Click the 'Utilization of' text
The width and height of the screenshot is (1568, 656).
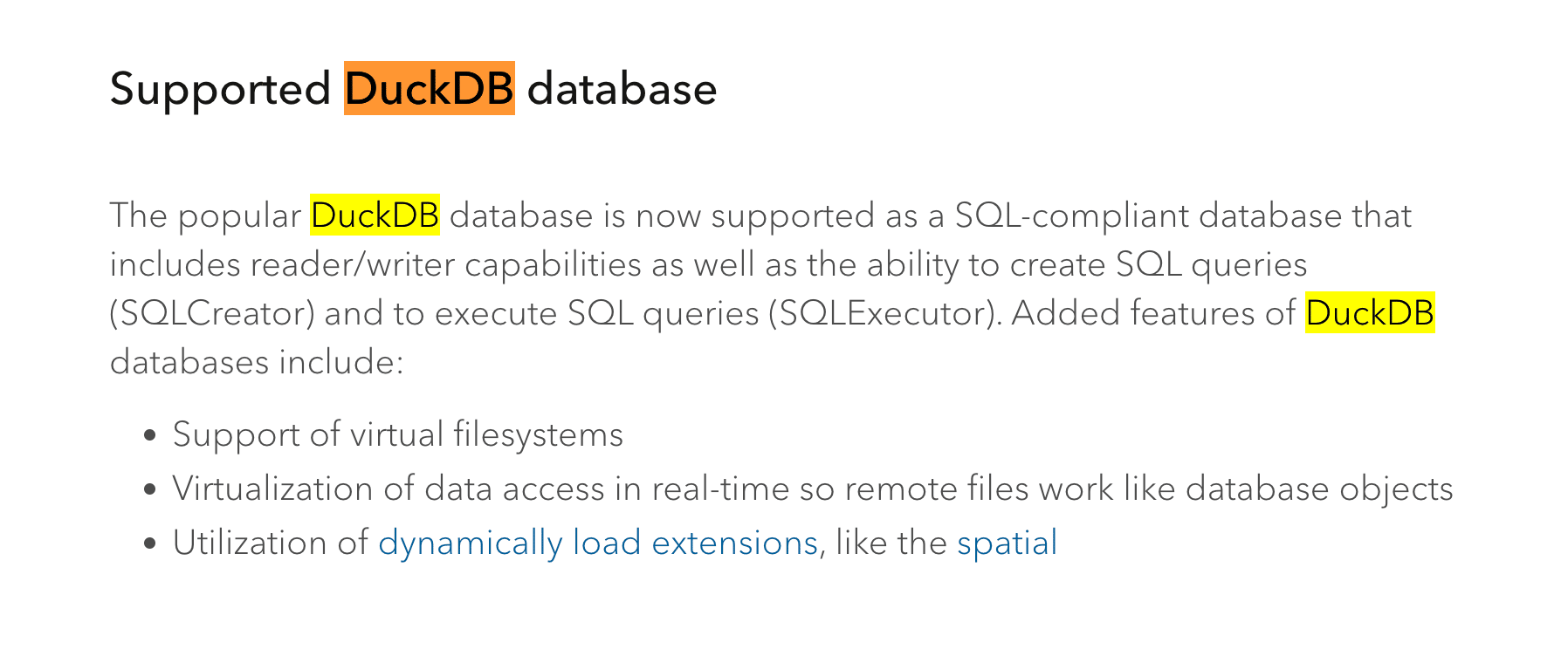[271, 543]
